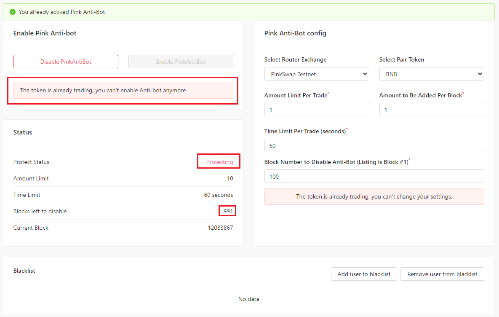499x317 pixels.
Task: Click Add user to blacklist button
Action: (364, 274)
